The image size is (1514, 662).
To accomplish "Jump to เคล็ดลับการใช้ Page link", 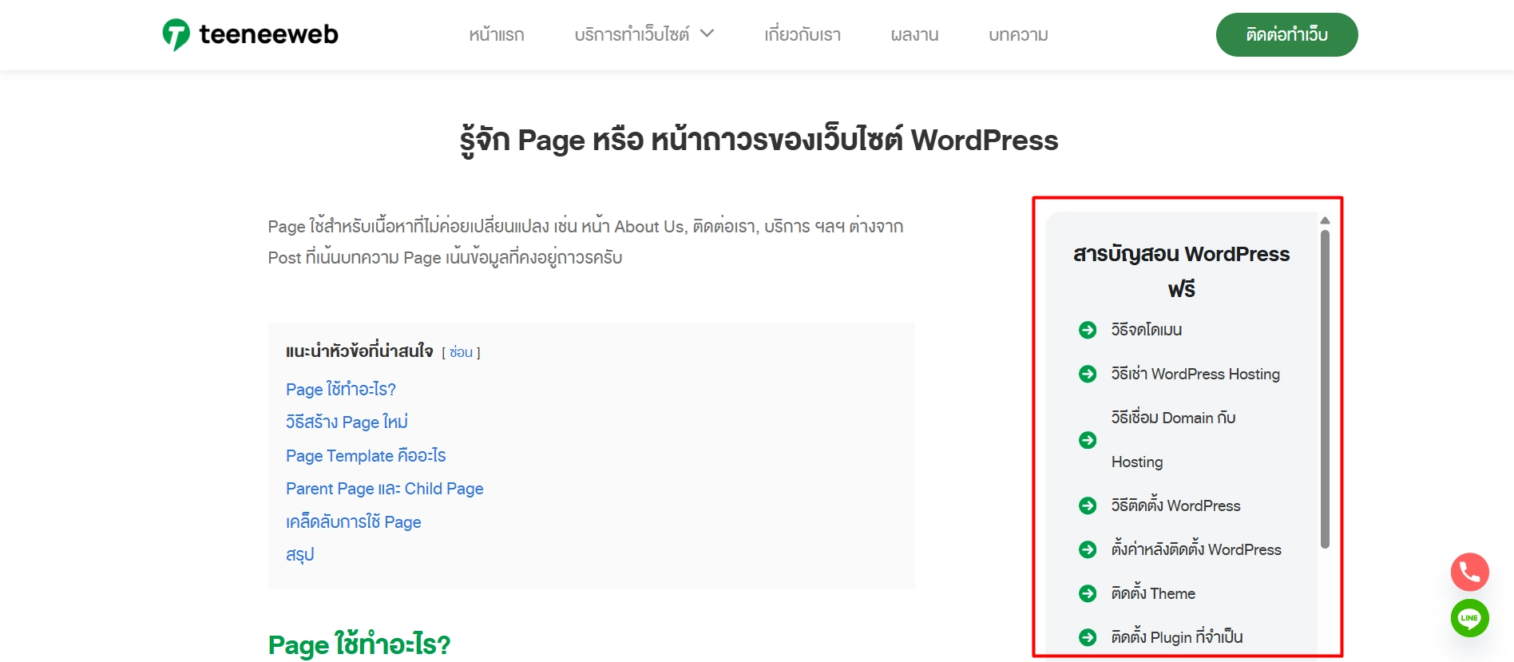I will pyautogui.click(x=354, y=521).
